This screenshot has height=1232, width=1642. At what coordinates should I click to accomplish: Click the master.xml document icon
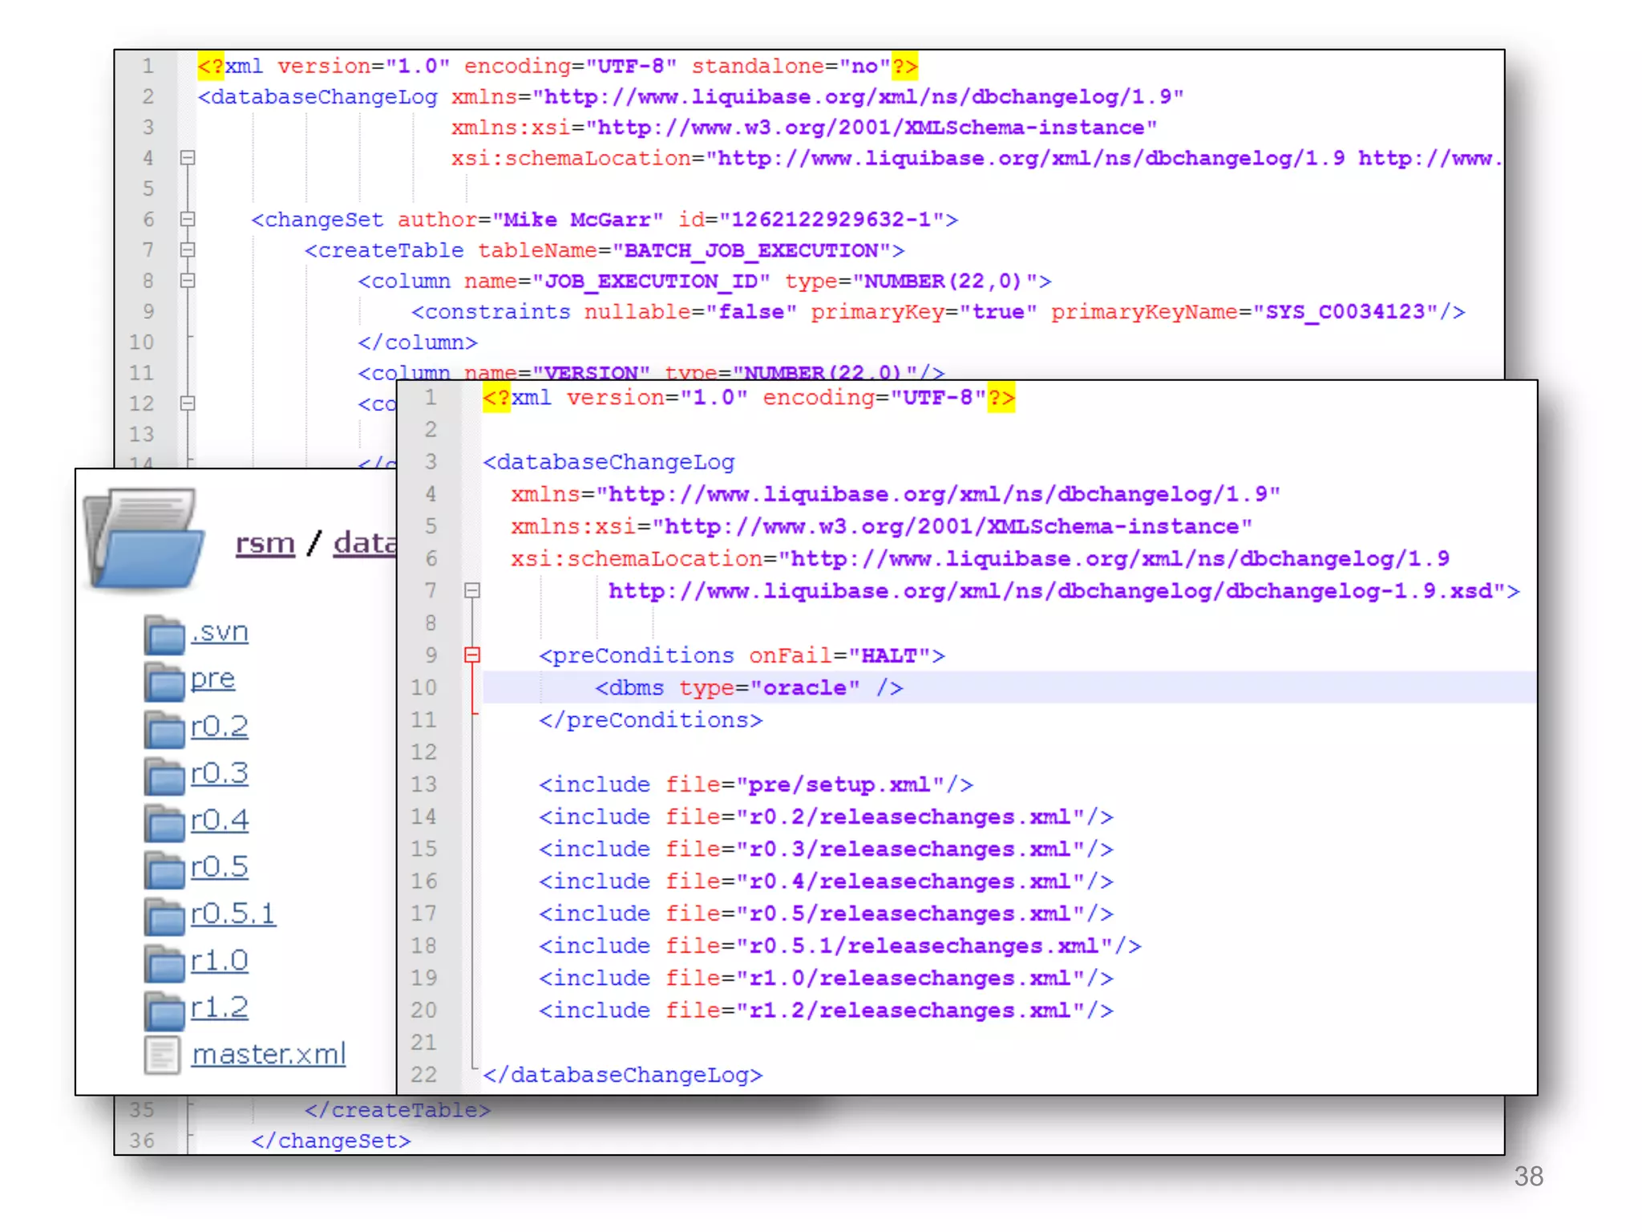(x=163, y=1055)
